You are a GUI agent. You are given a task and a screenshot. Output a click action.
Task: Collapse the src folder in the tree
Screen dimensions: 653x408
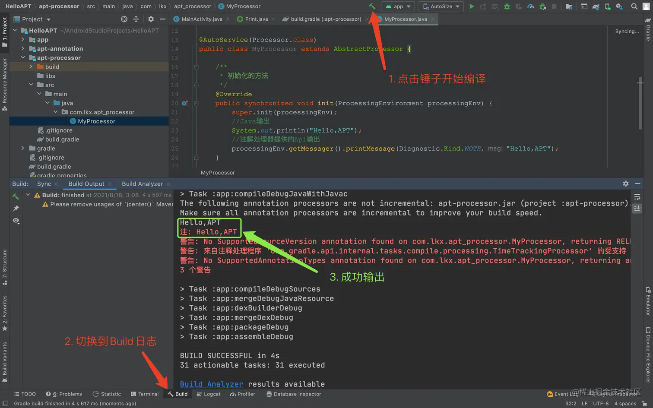31,85
